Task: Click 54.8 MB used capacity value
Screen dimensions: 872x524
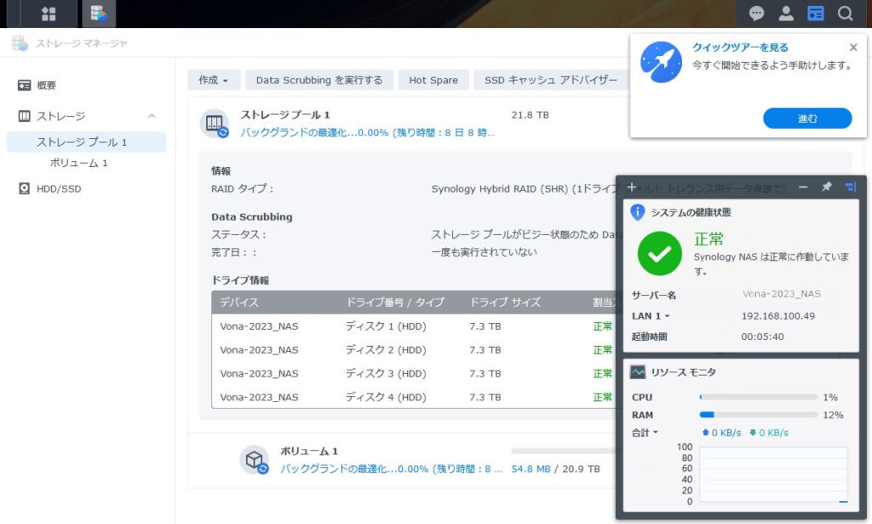Action: click(x=531, y=469)
